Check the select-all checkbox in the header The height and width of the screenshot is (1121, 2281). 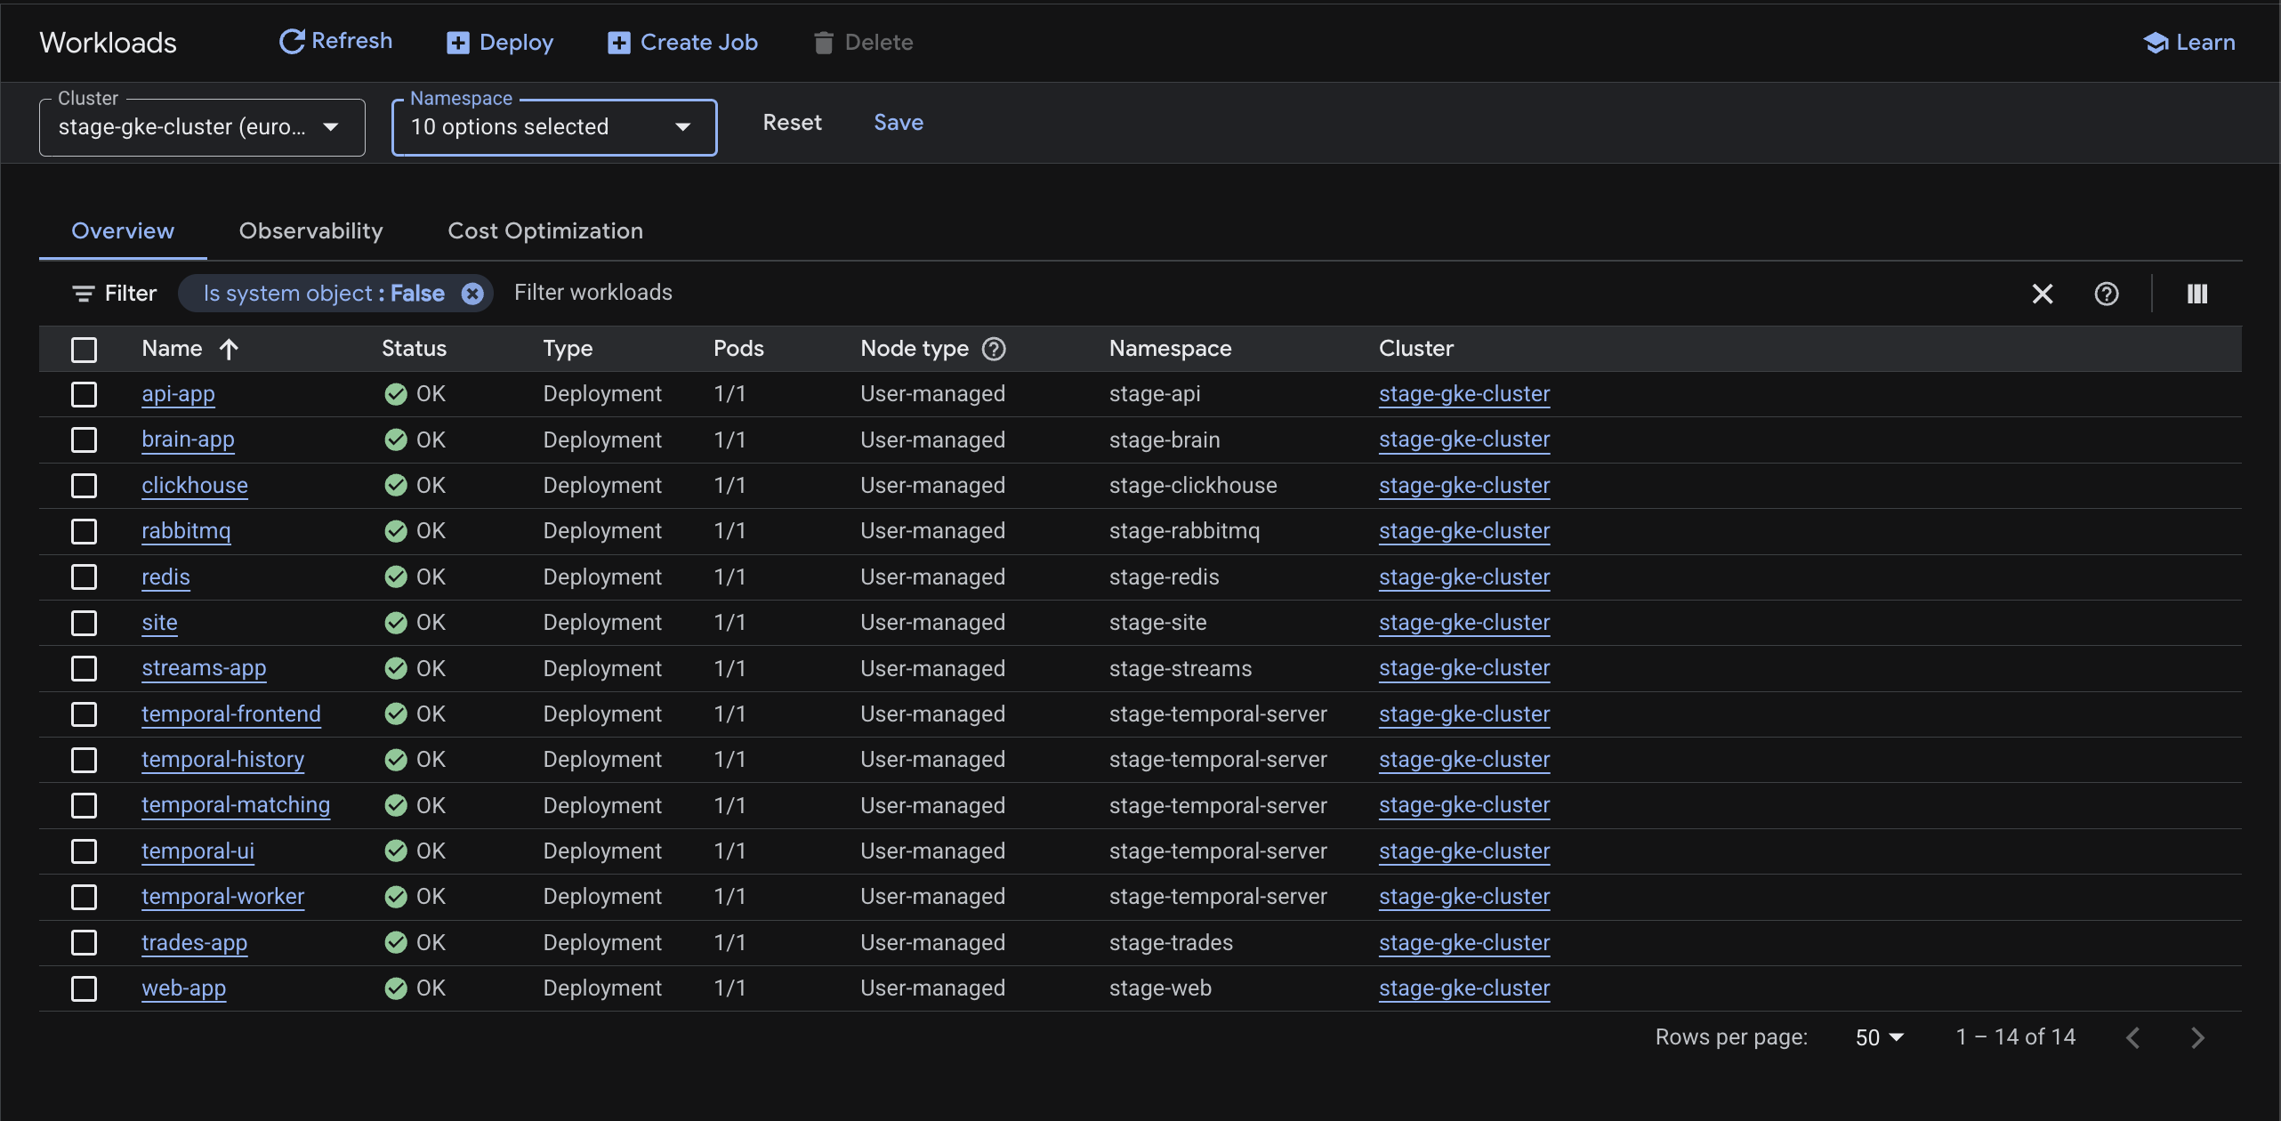[x=85, y=350]
